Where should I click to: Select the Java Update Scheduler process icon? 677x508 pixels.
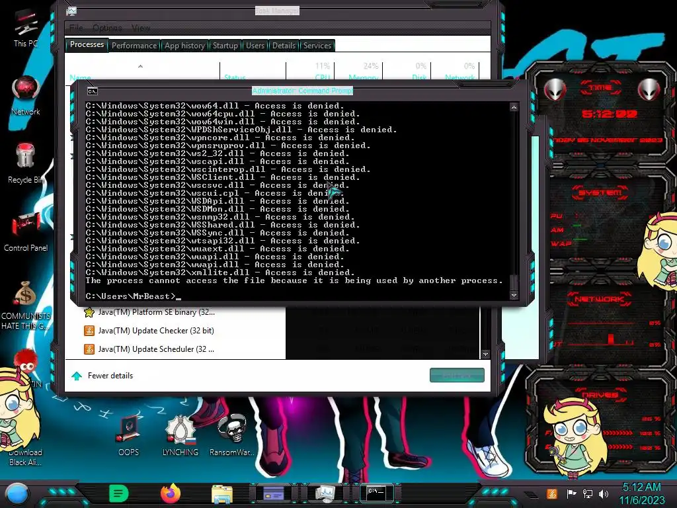[x=89, y=349]
